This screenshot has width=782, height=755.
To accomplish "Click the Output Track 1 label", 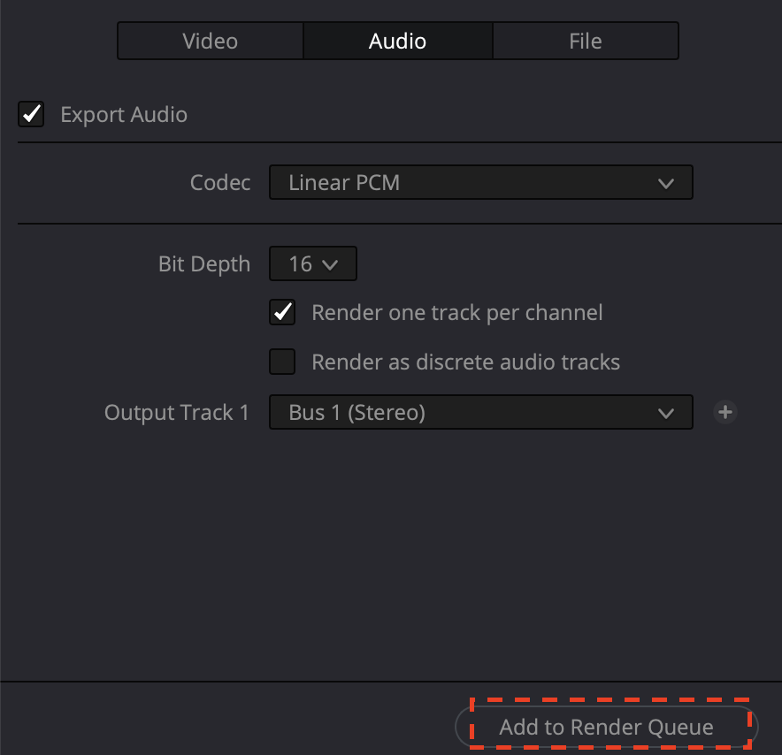I will click(177, 413).
